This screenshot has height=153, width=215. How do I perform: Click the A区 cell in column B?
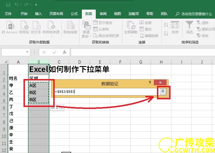tap(39, 86)
